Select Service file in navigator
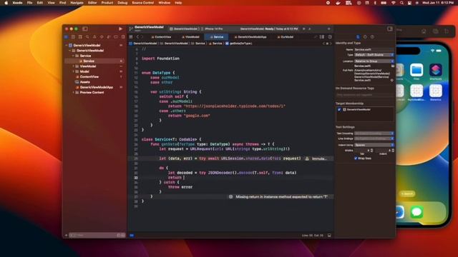This screenshot has height=257, width=458. point(95,61)
